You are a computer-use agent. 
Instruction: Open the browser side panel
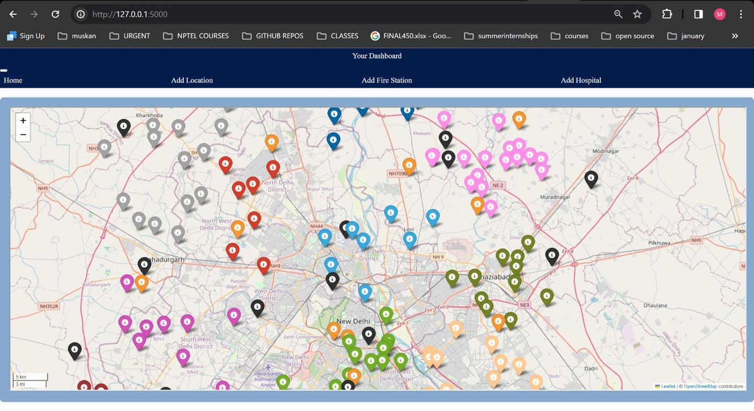698,14
